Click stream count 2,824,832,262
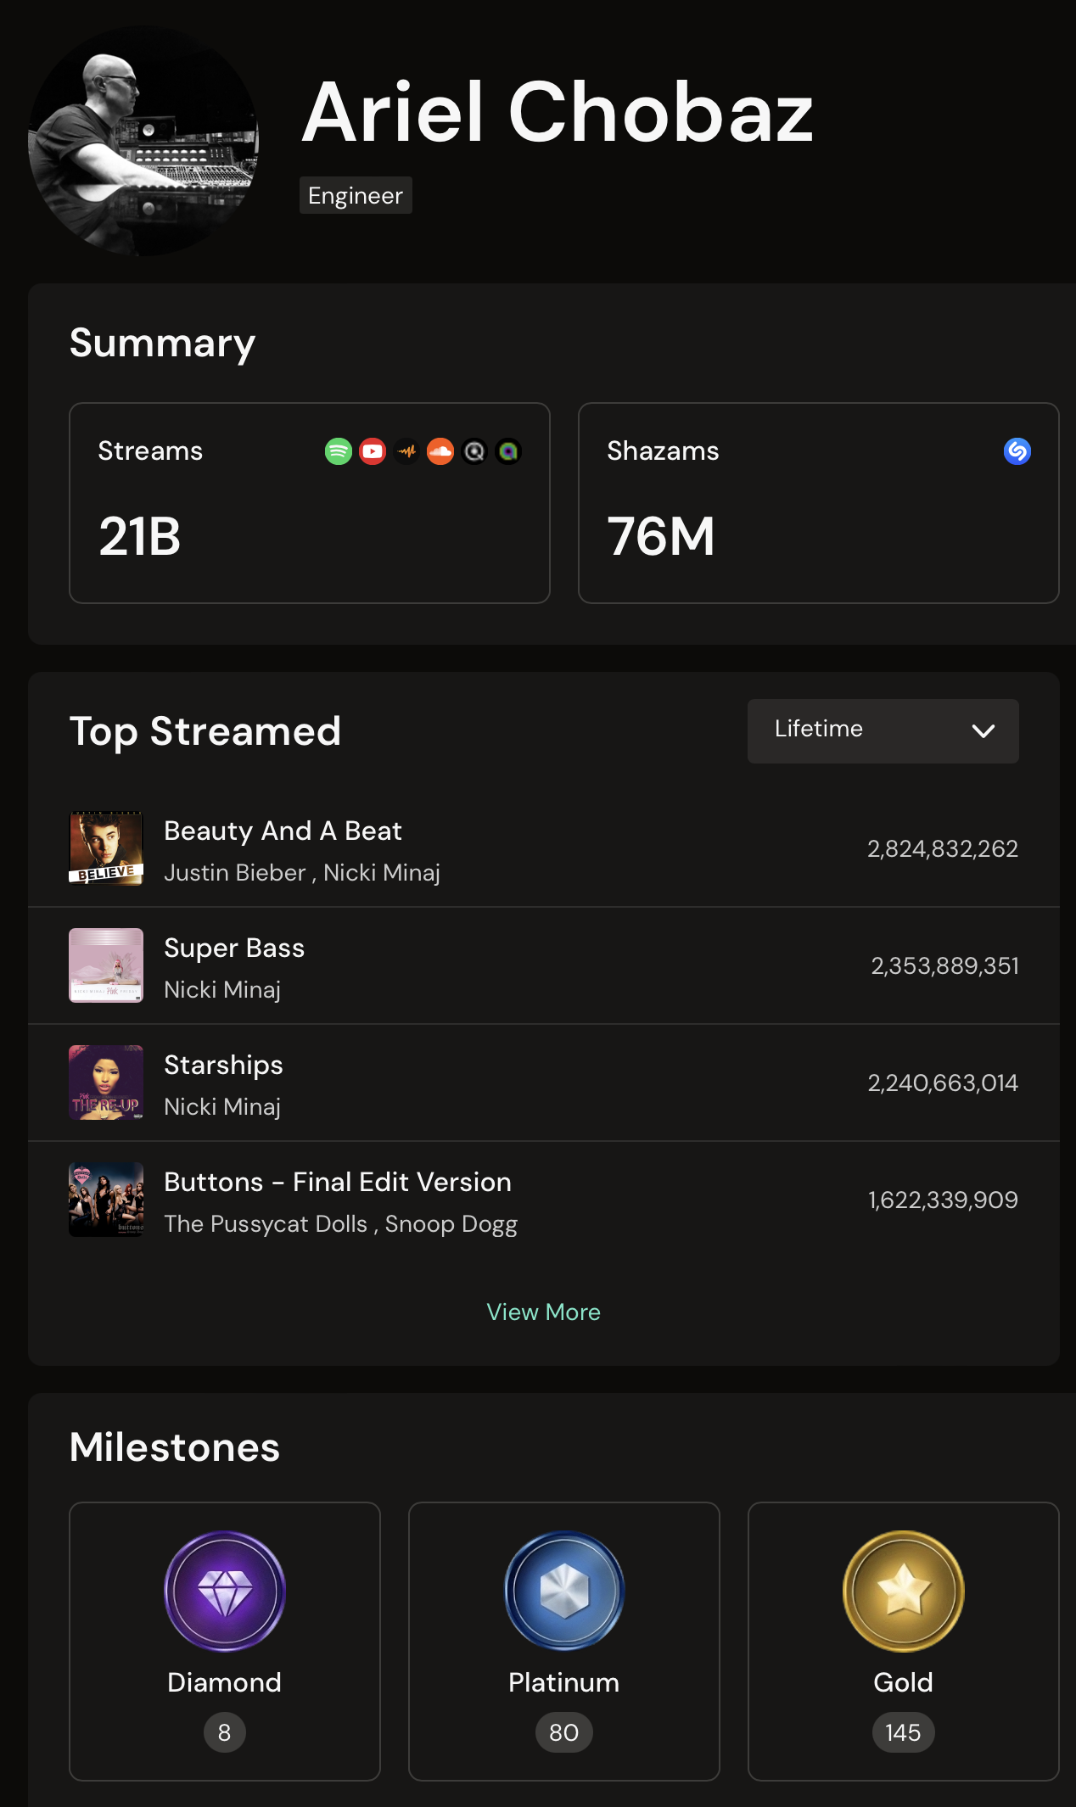 tap(943, 849)
